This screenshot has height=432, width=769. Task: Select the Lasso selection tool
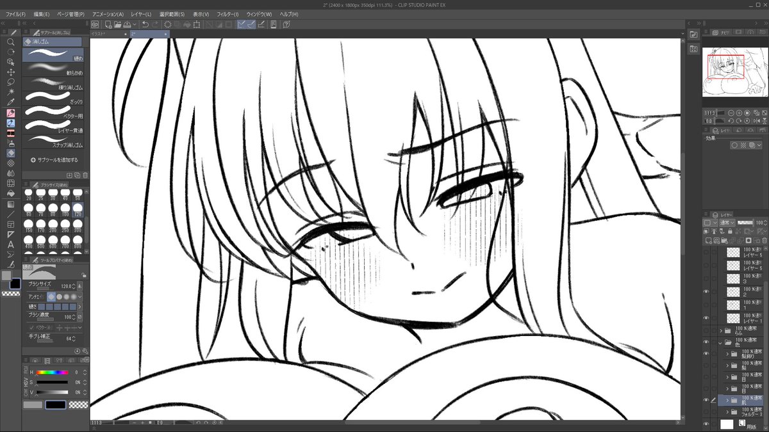click(x=11, y=83)
